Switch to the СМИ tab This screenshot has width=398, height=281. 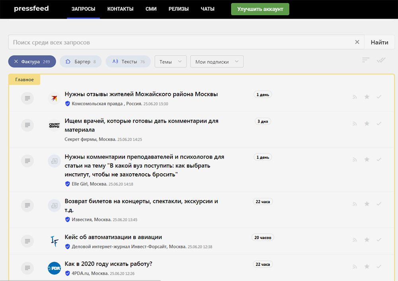151,9
